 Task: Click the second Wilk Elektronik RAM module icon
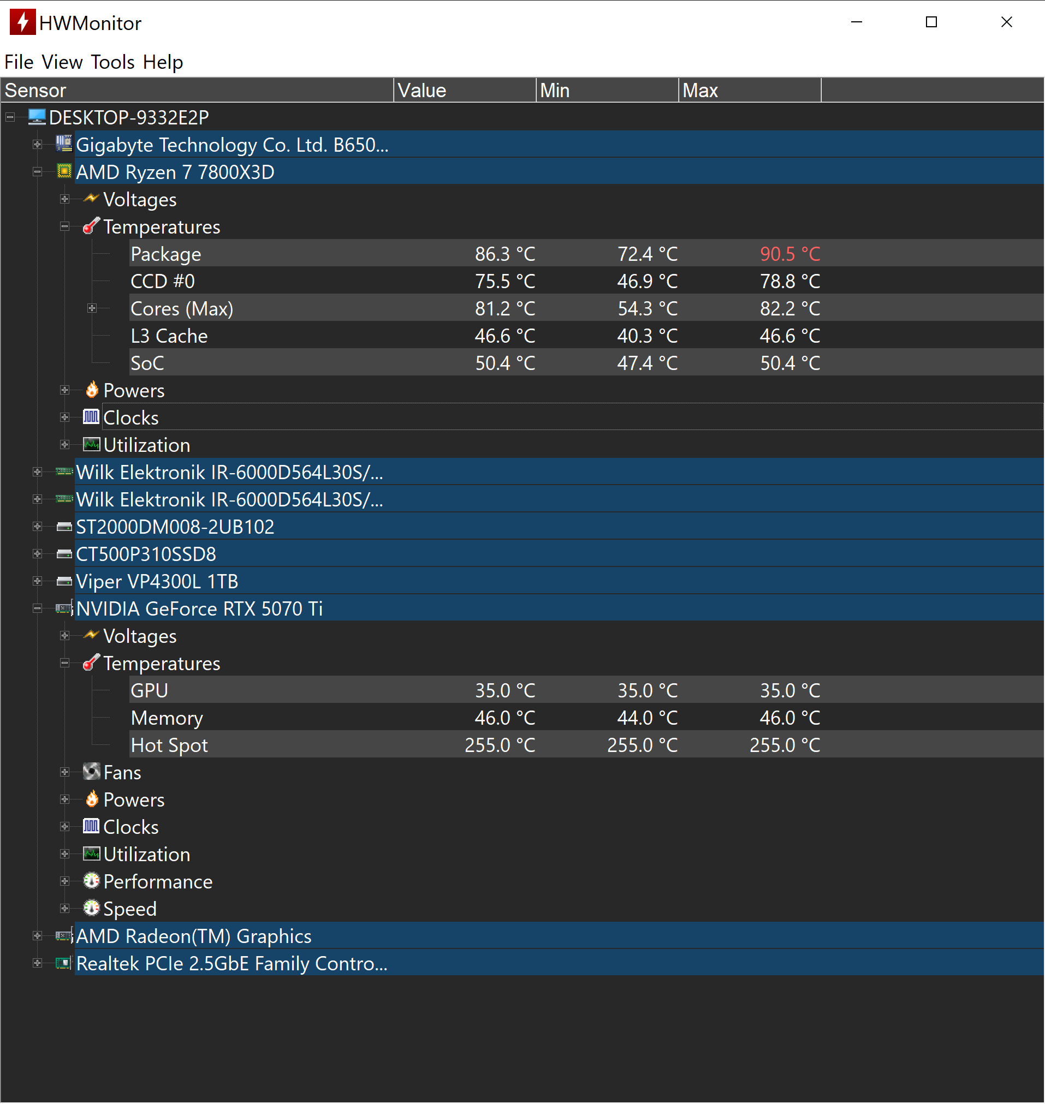[64, 499]
